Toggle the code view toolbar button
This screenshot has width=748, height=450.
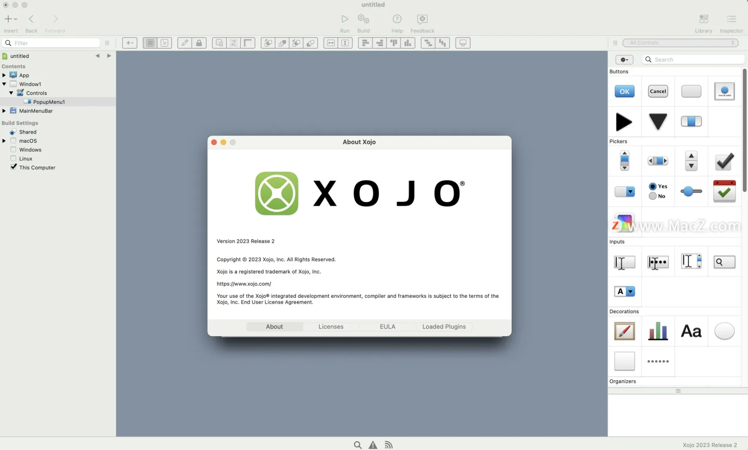point(165,43)
